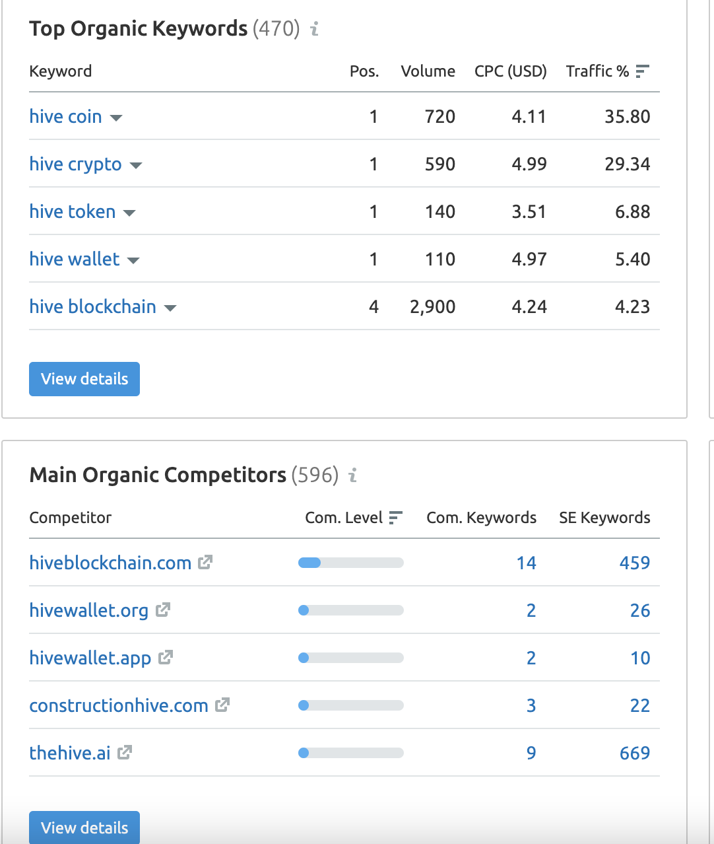Image resolution: width=714 pixels, height=844 pixels.
Task: Expand dropdown arrow next to hive crypto
Action: pos(136,166)
